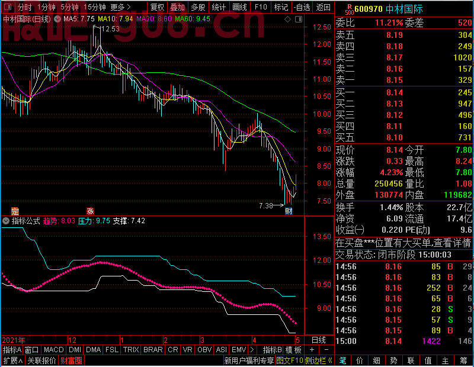Click the 指标B tab
474x367 pixels.
pos(272,350)
